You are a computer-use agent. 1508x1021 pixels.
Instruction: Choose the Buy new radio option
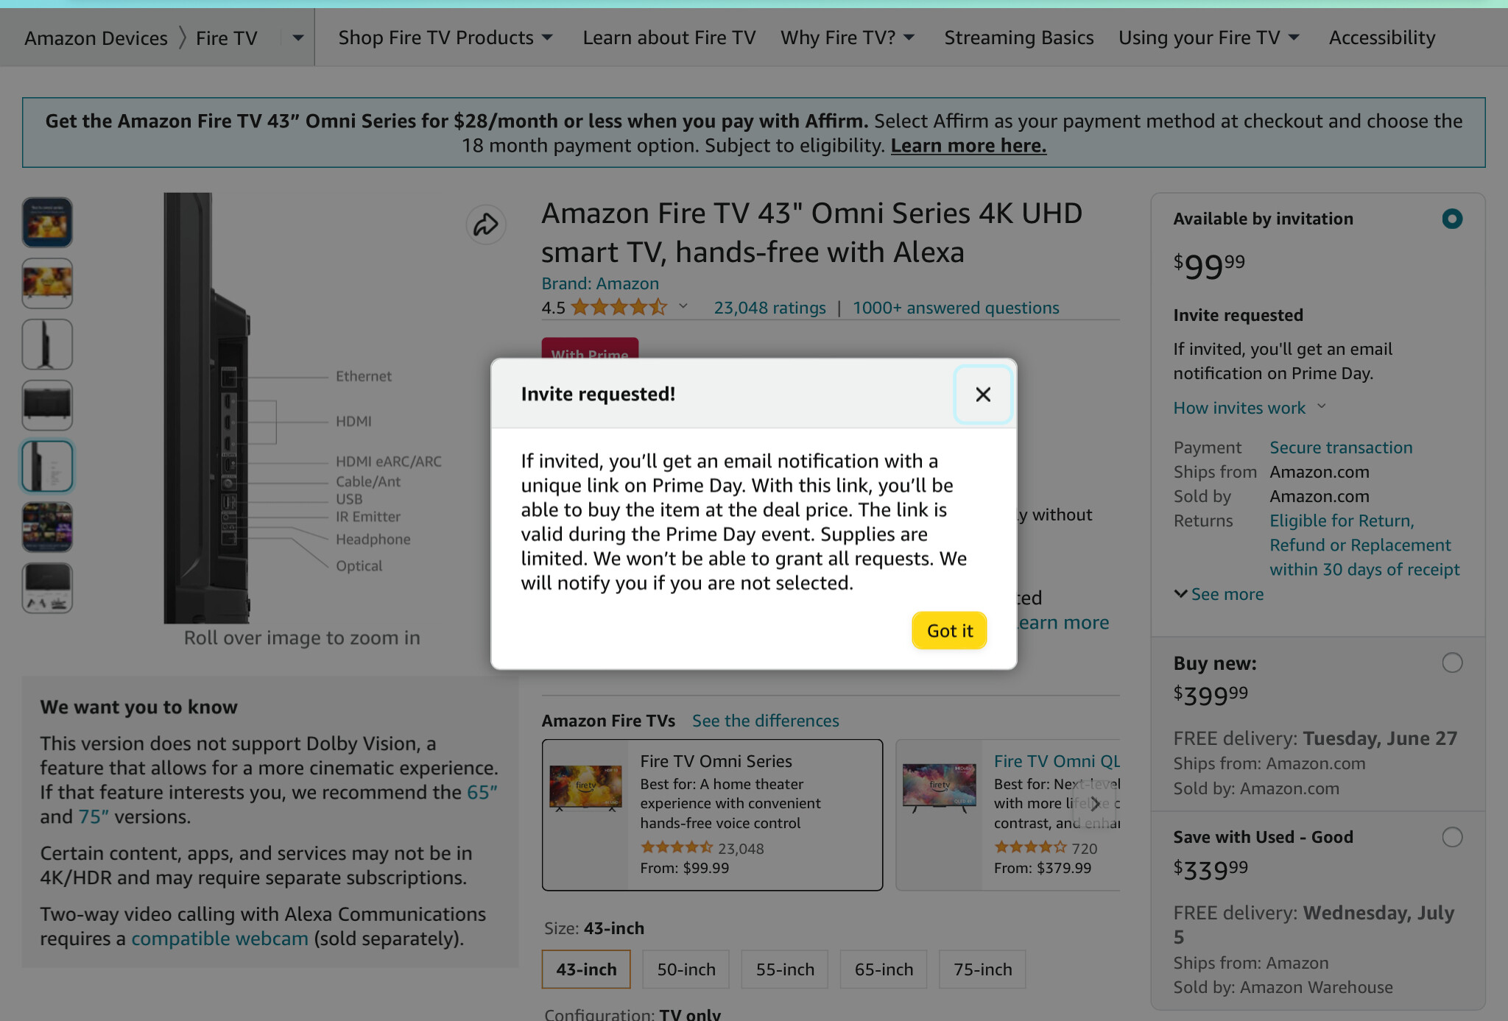pyautogui.click(x=1452, y=663)
